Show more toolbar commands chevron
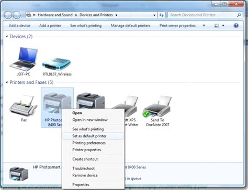Screen dimensions: 248x190 tap(204, 26)
